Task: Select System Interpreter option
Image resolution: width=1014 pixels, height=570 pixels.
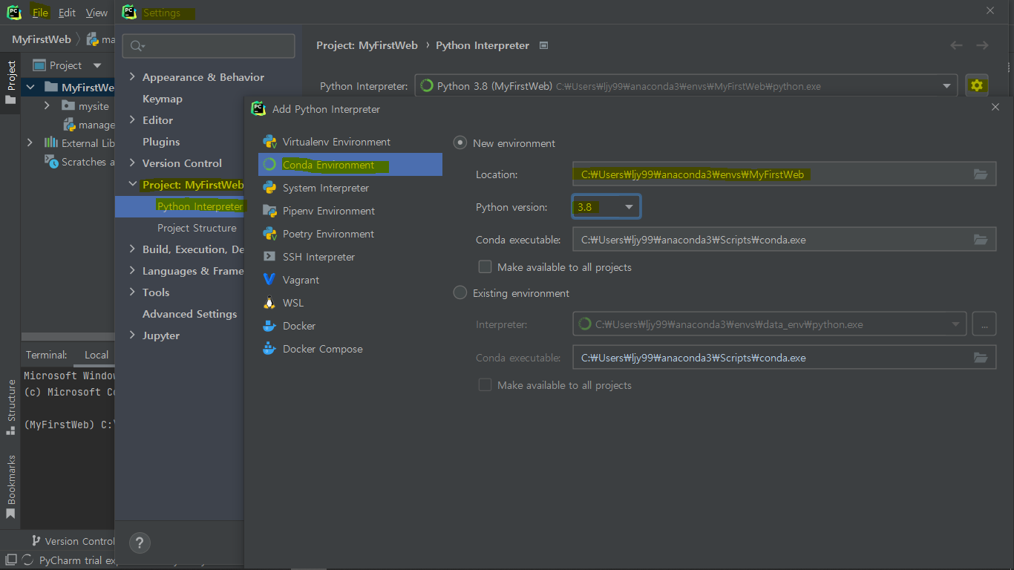Action: point(326,188)
